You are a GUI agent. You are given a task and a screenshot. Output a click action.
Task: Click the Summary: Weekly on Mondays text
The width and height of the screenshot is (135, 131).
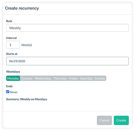(x=27, y=99)
